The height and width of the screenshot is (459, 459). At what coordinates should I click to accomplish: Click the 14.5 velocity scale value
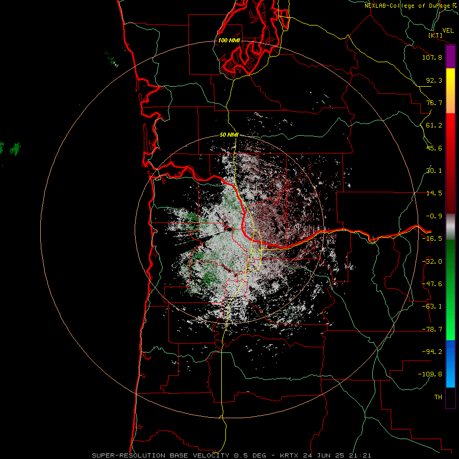[x=434, y=193]
